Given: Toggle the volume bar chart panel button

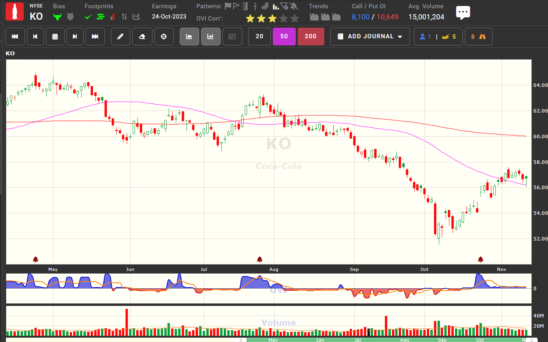Looking at the screenshot, I should coord(211,37).
